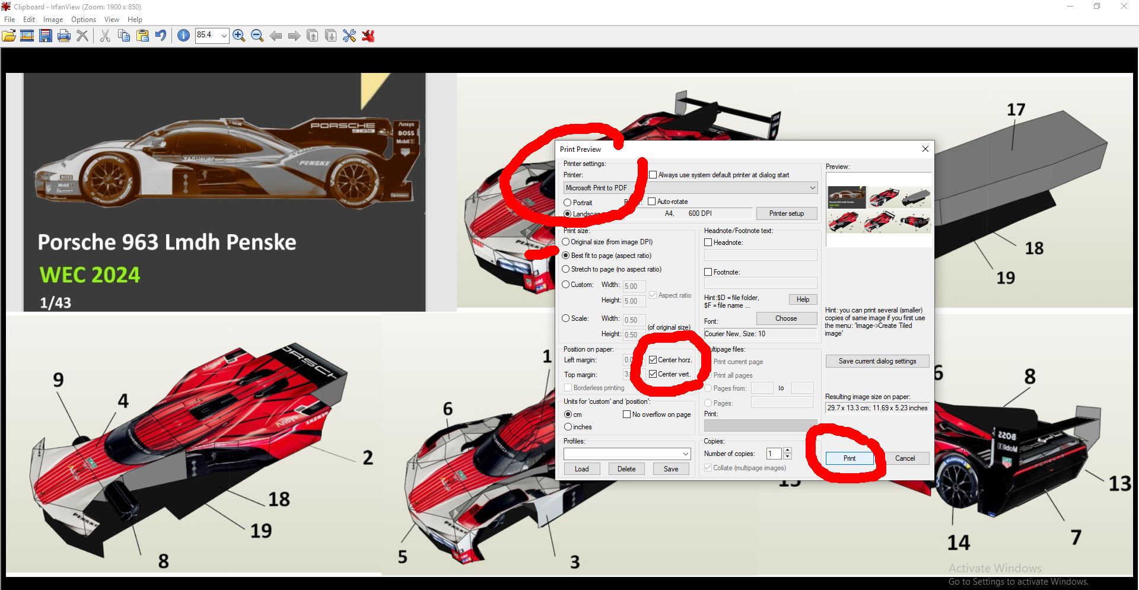Click the Open file folder icon
The height and width of the screenshot is (590, 1139).
(9, 36)
